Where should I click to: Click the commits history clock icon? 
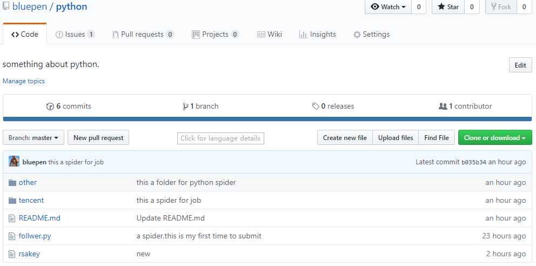tap(50, 107)
